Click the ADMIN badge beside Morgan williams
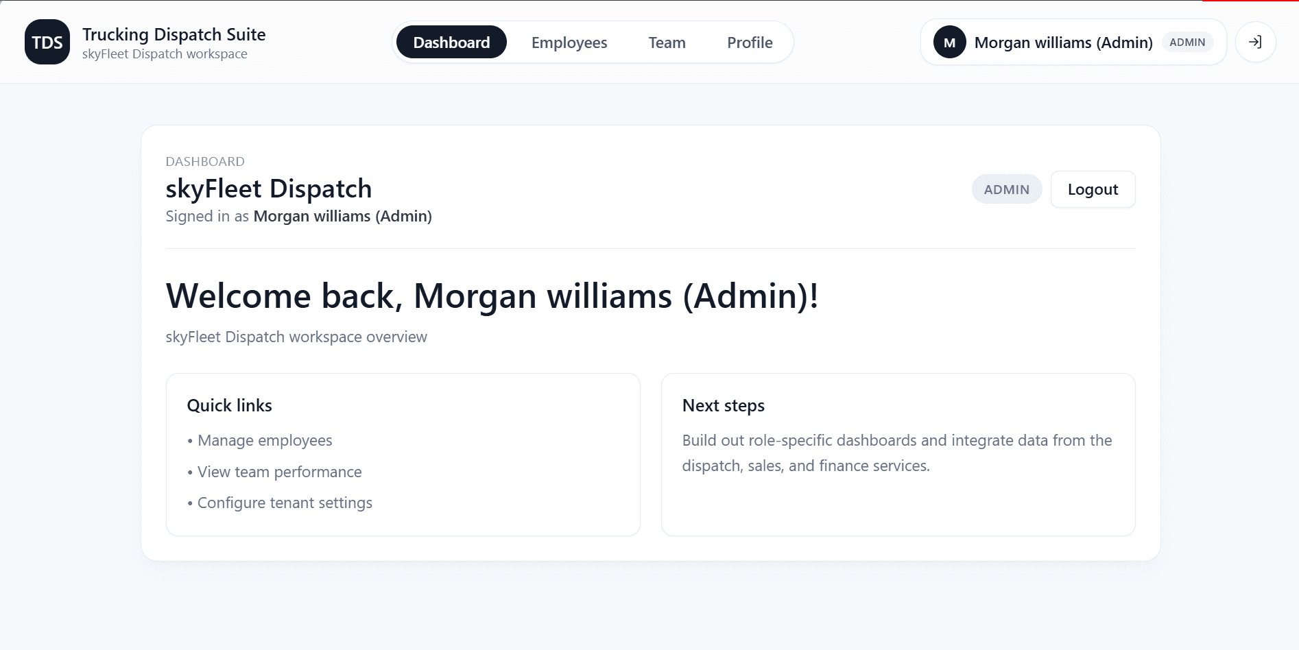Viewport: 1299px width, 650px height. coord(1188,42)
